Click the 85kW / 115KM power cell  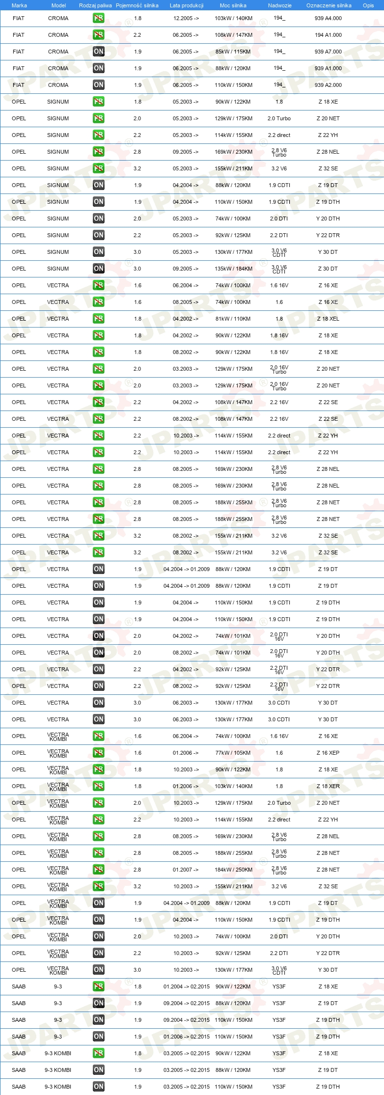click(x=233, y=52)
